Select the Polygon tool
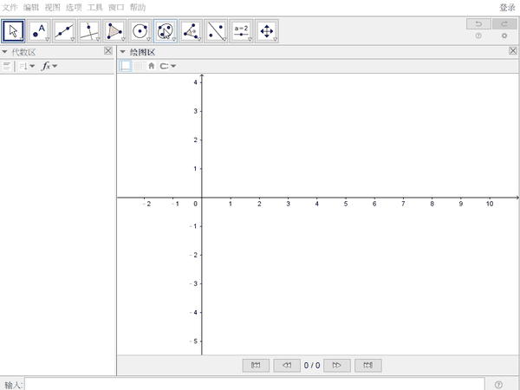 point(114,31)
